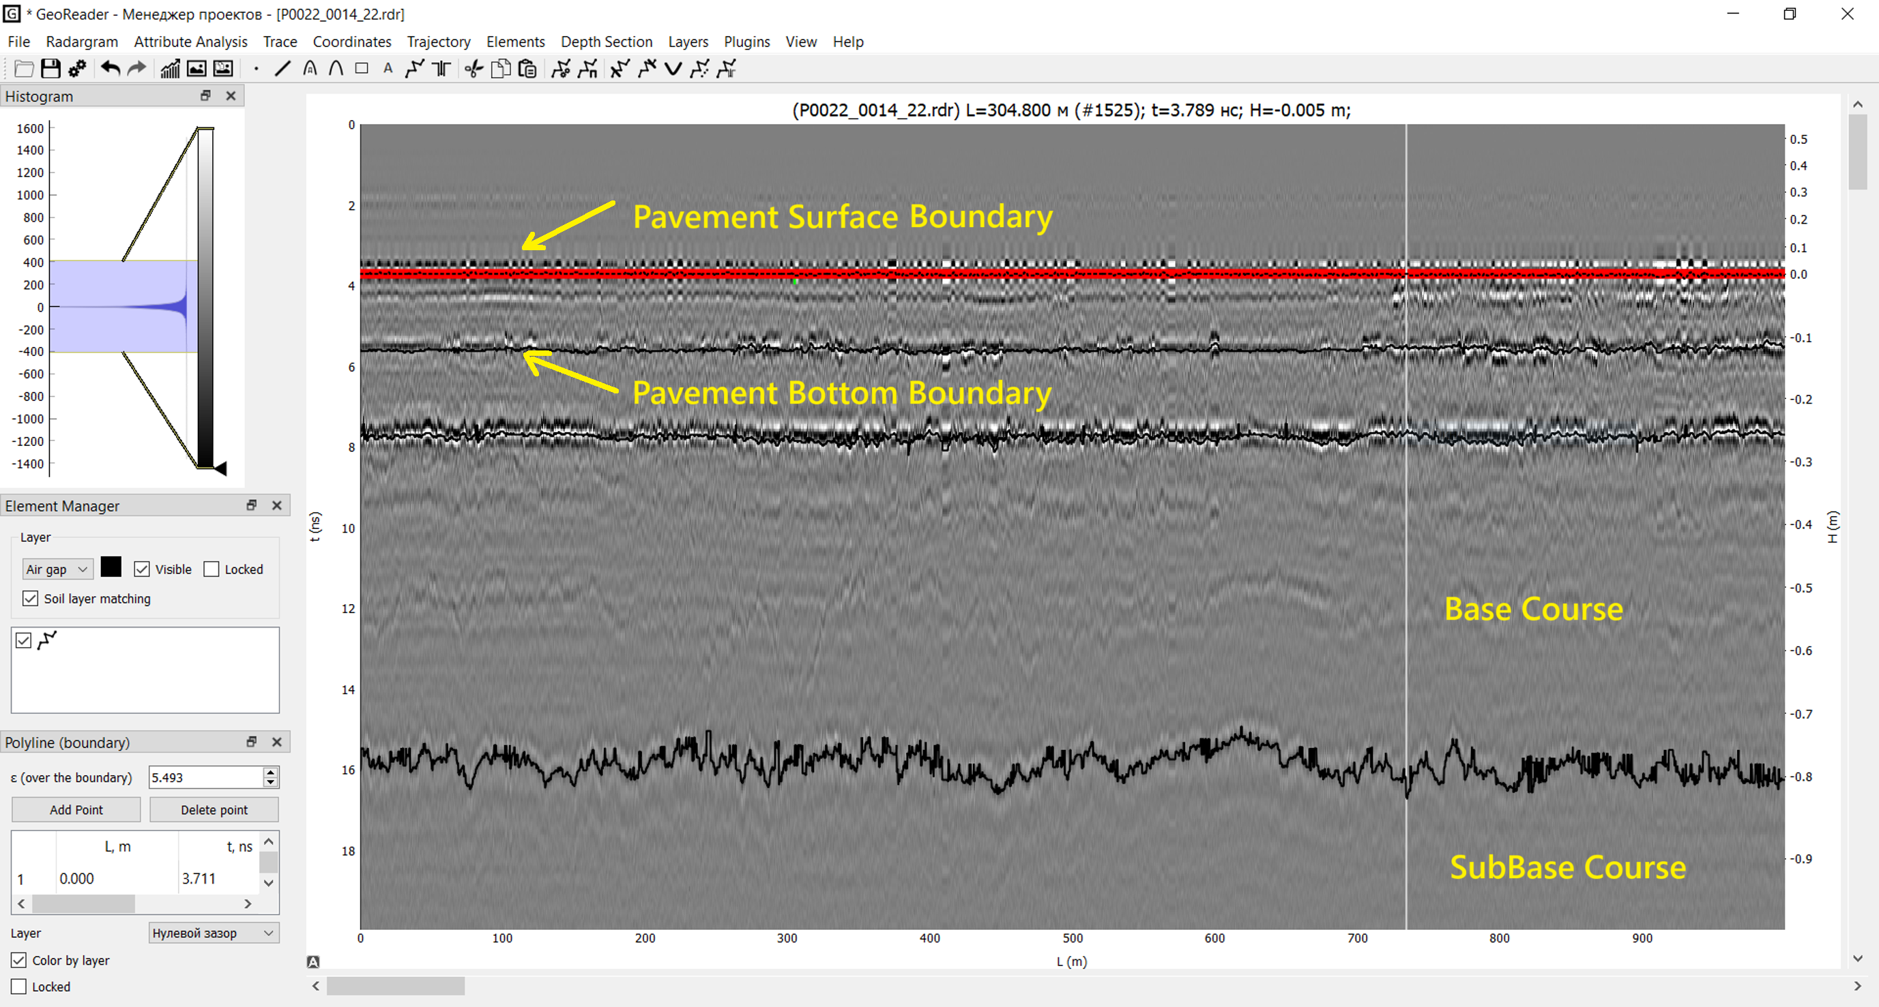Select the straight line drawing tool

[x=282, y=70]
